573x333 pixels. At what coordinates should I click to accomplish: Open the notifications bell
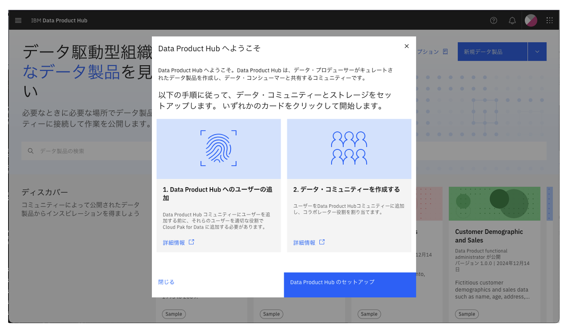pyautogui.click(x=512, y=20)
